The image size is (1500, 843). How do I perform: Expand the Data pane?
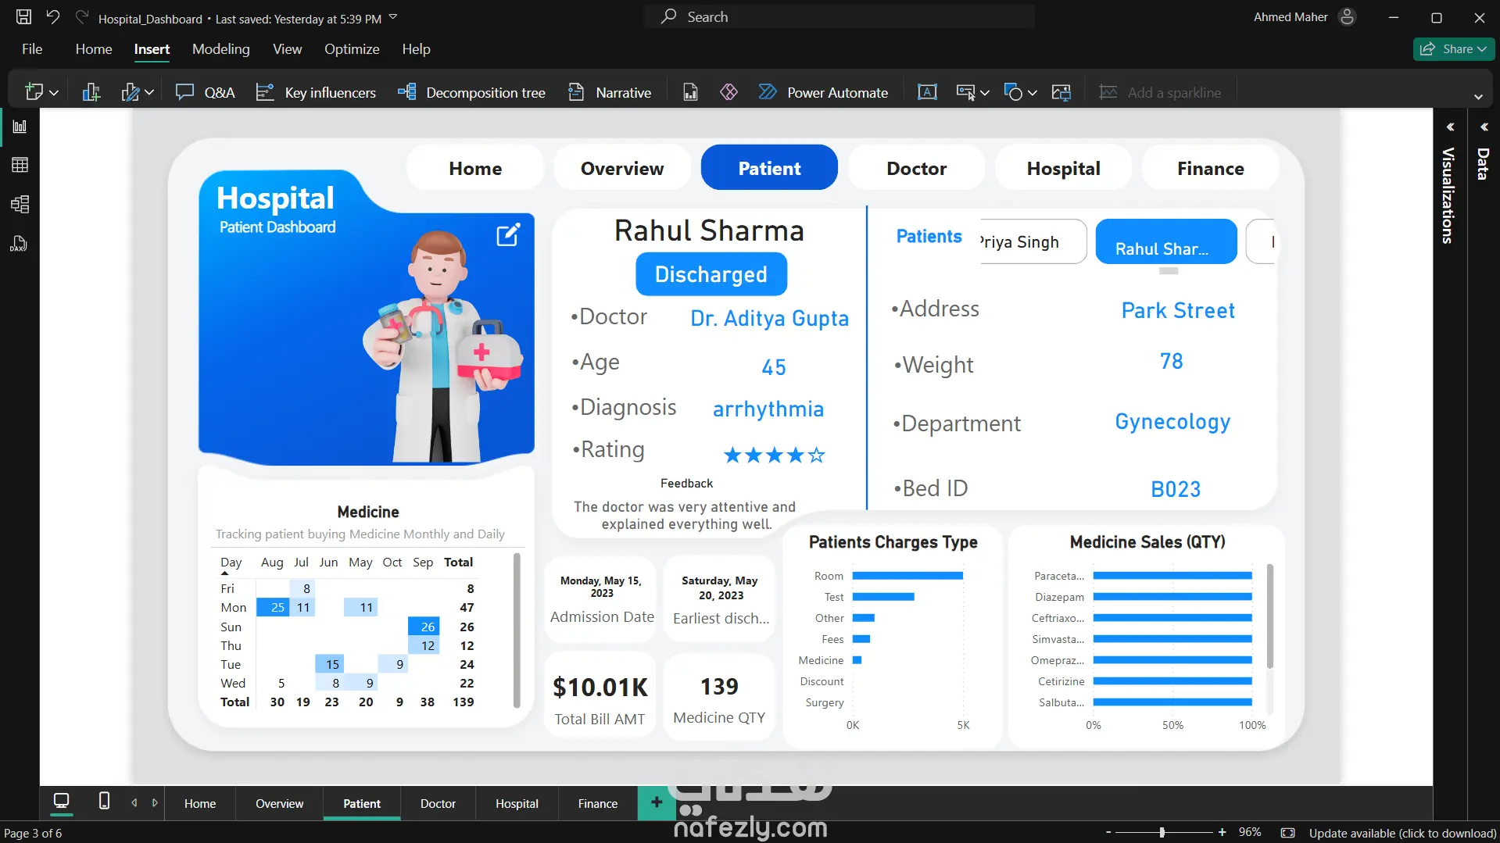pos(1484,127)
